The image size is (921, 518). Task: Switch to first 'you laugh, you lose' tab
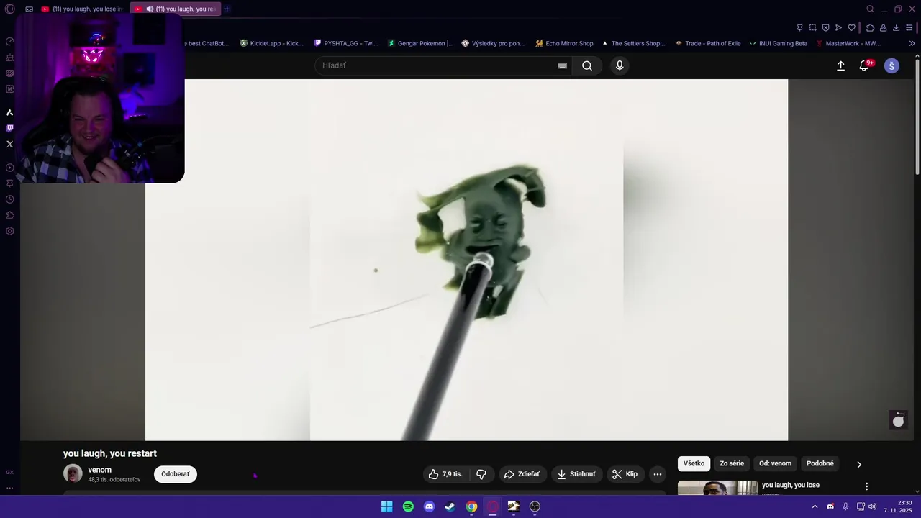coord(83,9)
